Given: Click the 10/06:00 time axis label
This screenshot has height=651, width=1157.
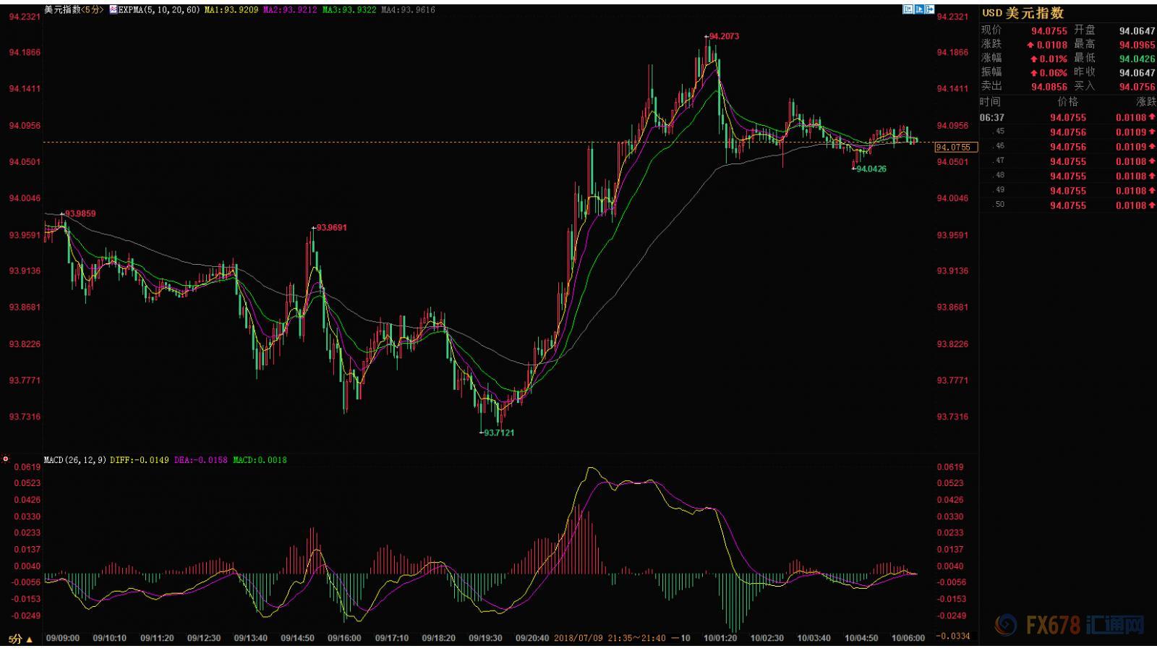Looking at the screenshot, I should pyautogui.click(x=908, y=639).
